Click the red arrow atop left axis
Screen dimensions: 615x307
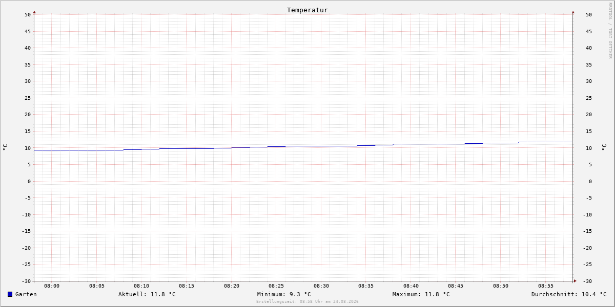[x=34, y=12]
